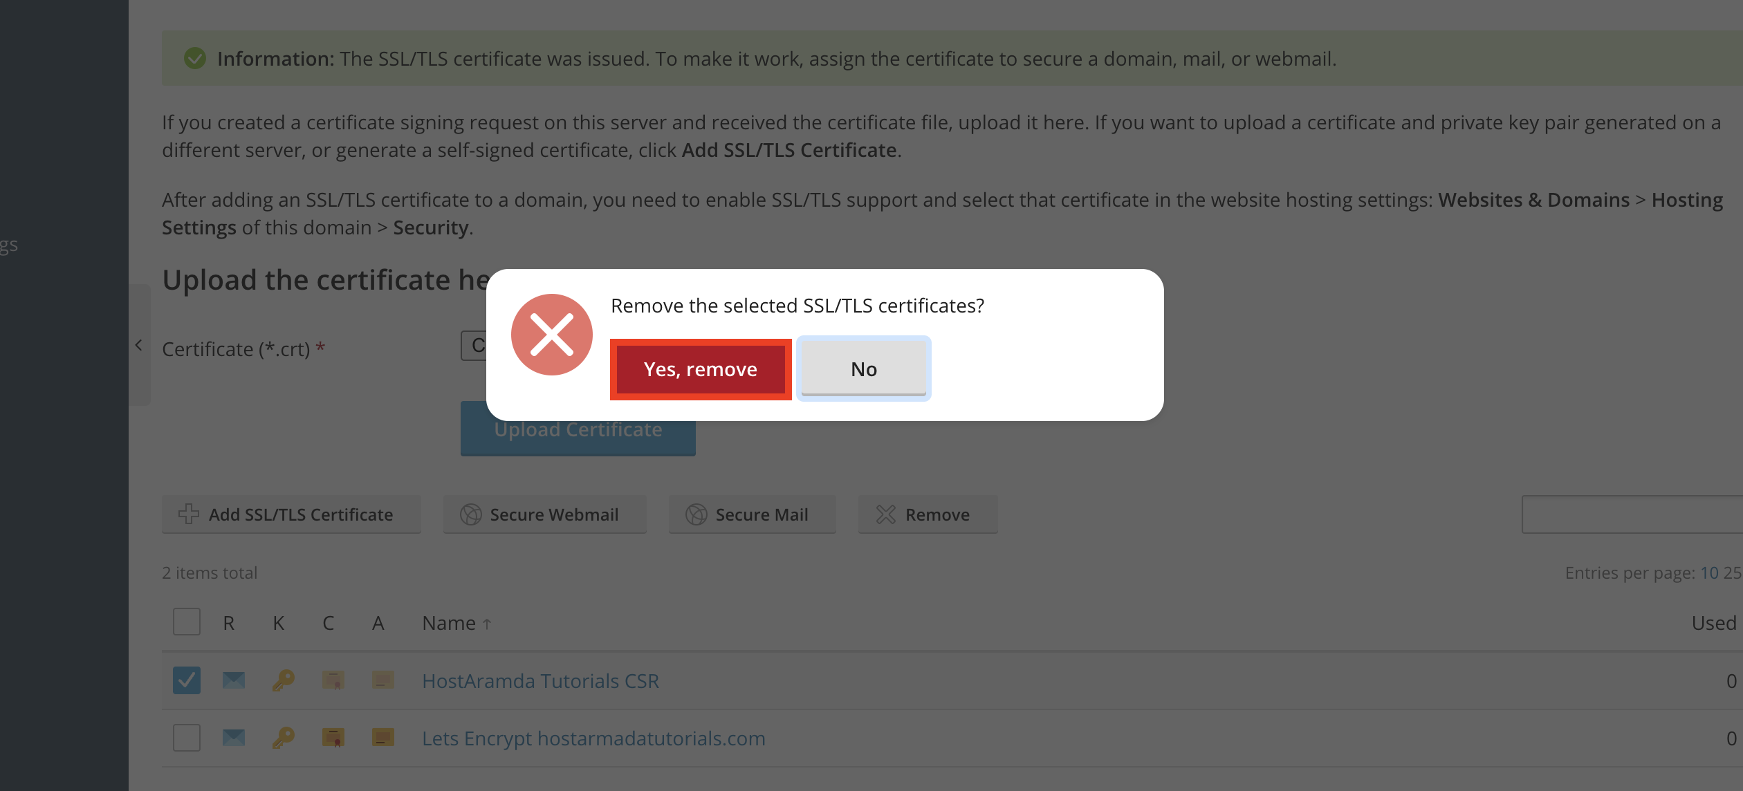Click the plus icon next to Add SSL/TLS Certificate
The image size is (1743, 791).
click(x=187, y=514)
